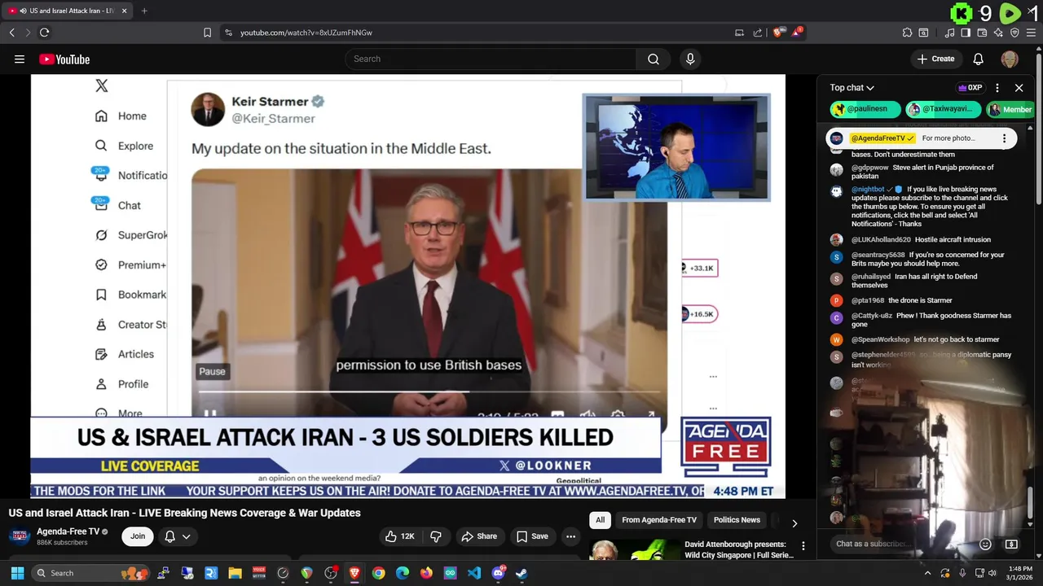
Task: Click the YouTube search magnifier button
Action: 654,59
